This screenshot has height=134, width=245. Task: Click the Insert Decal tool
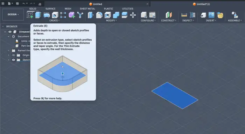click(220, 15)
